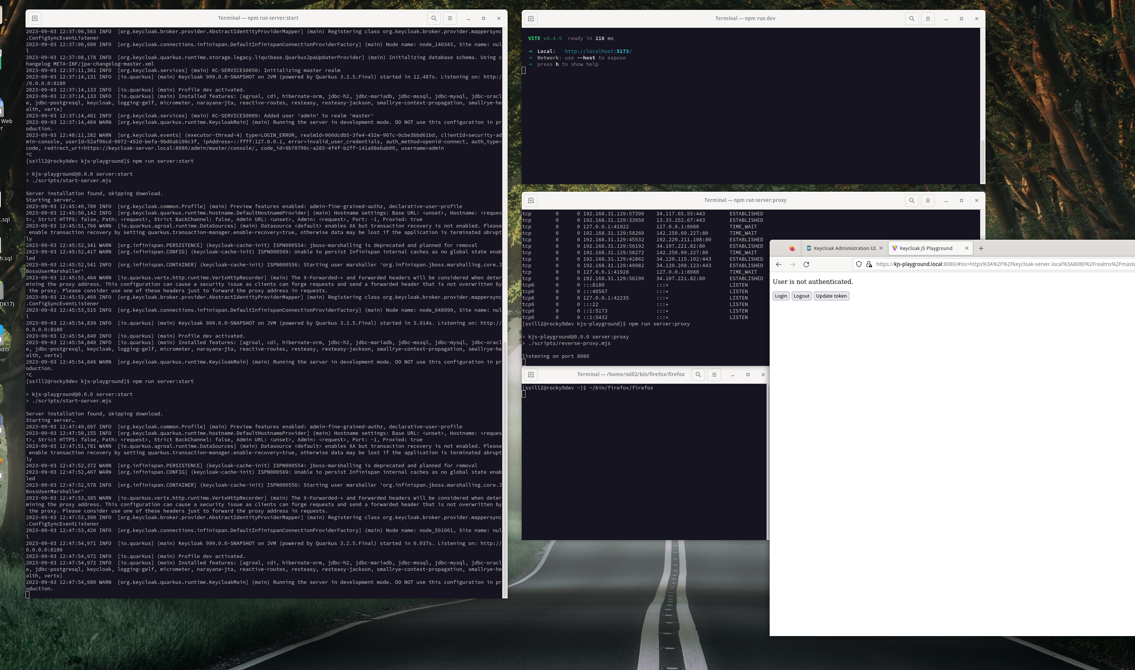Toggle the tracking protection shield icon
This screenshot has width=1135, height=670.
[x=858, y=264]
